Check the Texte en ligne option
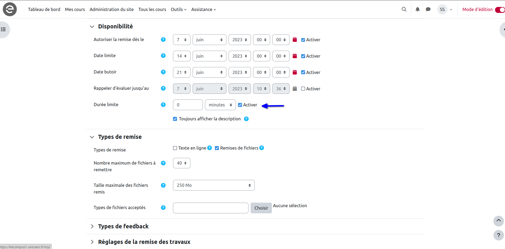The image size is (505, 249). pyautogui.click(x=175, y=148)
